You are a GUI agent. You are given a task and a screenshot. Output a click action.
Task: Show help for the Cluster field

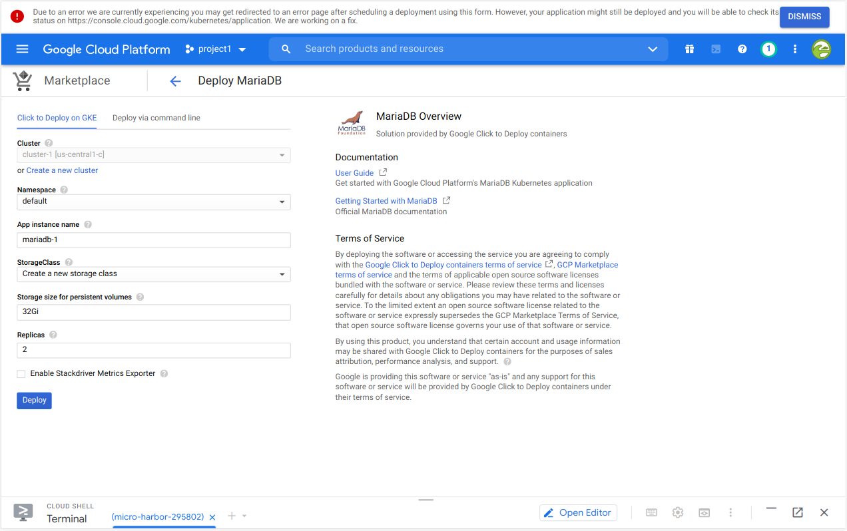point(49,143)
